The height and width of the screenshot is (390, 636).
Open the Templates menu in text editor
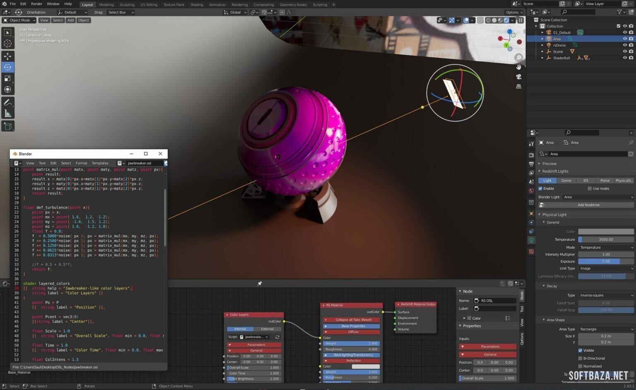(100, 163)
